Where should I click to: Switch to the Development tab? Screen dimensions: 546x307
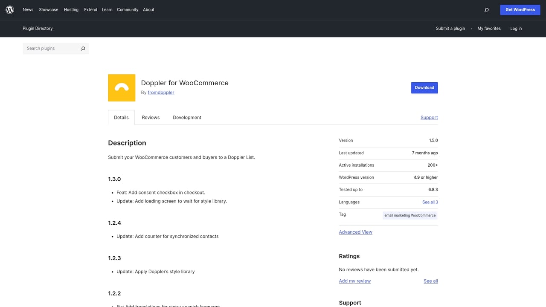pyautogui.click(x=187, y=117)
